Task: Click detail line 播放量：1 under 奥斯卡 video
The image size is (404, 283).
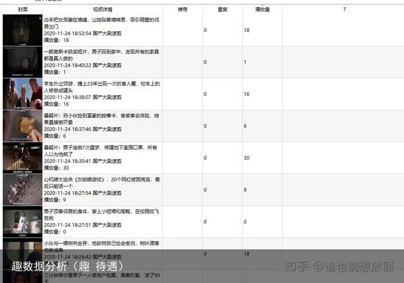Action: pos(55,72)
